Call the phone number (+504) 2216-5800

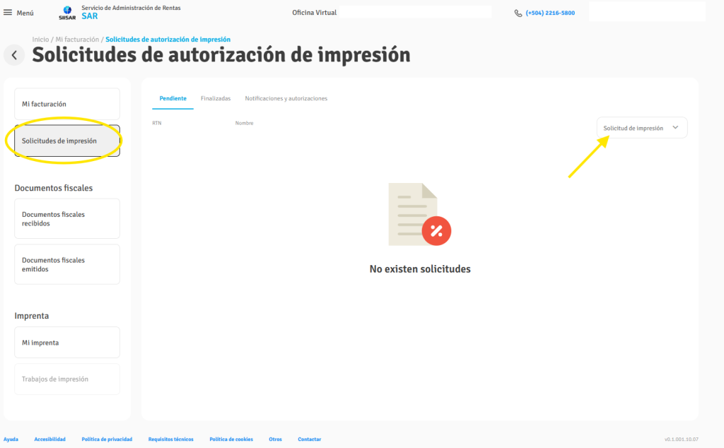tap(550, 13)
